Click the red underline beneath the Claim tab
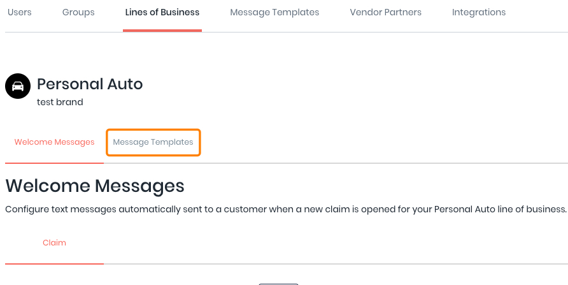Image resolution: width=568 pixels, height=285 pixels. 54,263
